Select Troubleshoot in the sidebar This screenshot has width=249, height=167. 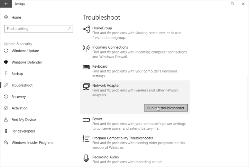coord(22,85)
